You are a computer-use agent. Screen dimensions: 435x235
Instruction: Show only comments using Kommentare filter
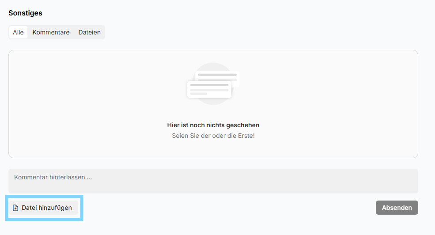[x=51, y=32]
